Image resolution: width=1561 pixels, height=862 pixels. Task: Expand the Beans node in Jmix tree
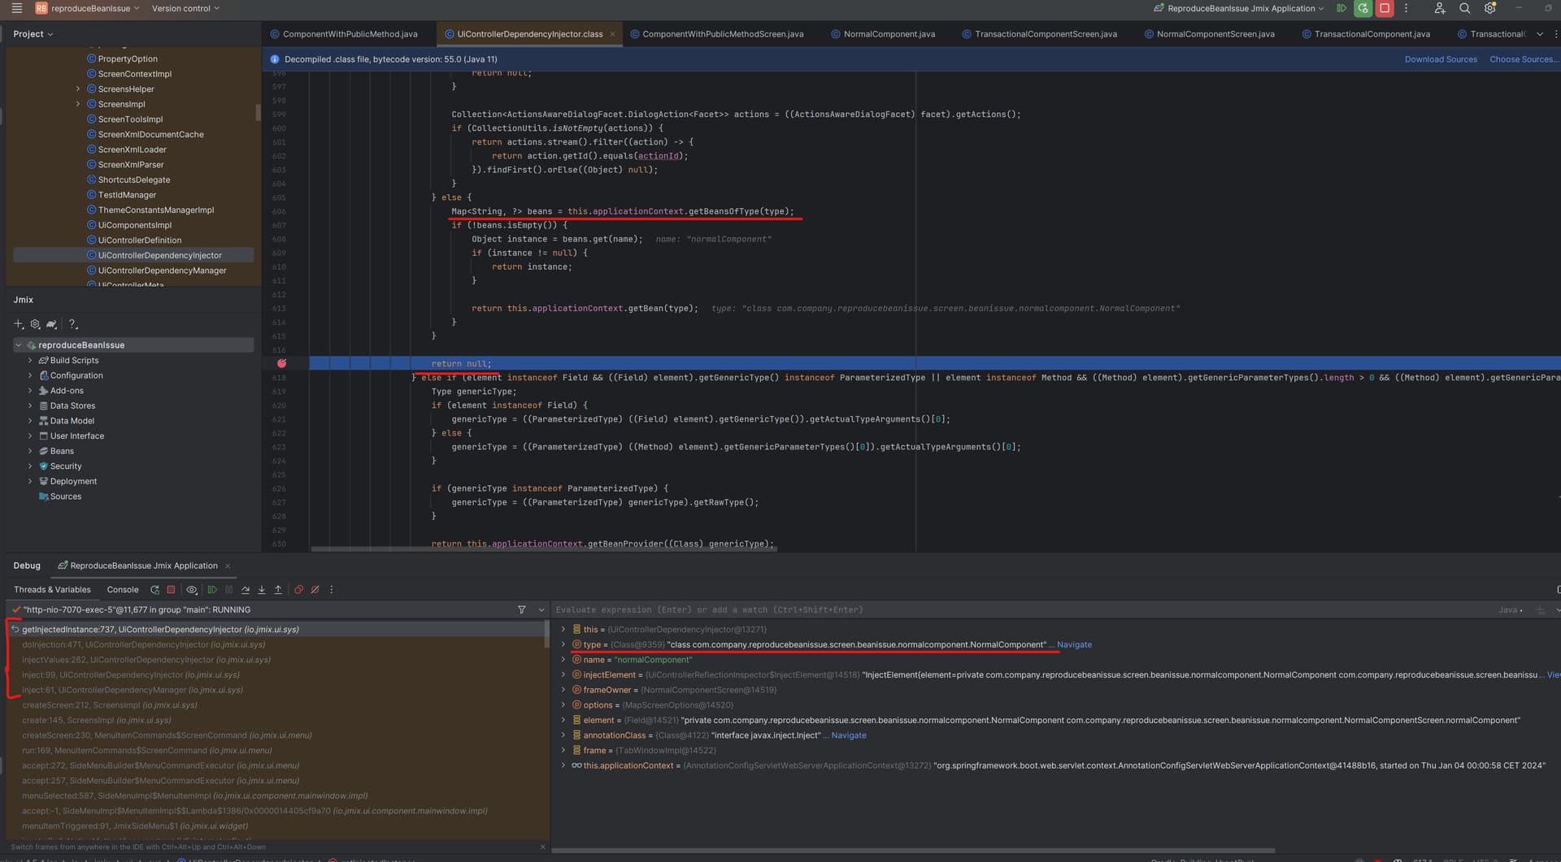pyautogui.click(x=30, y=451)
